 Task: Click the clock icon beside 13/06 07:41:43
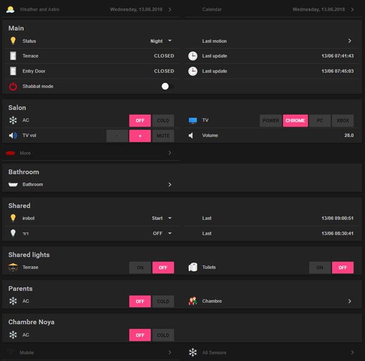tap(193, 56)
